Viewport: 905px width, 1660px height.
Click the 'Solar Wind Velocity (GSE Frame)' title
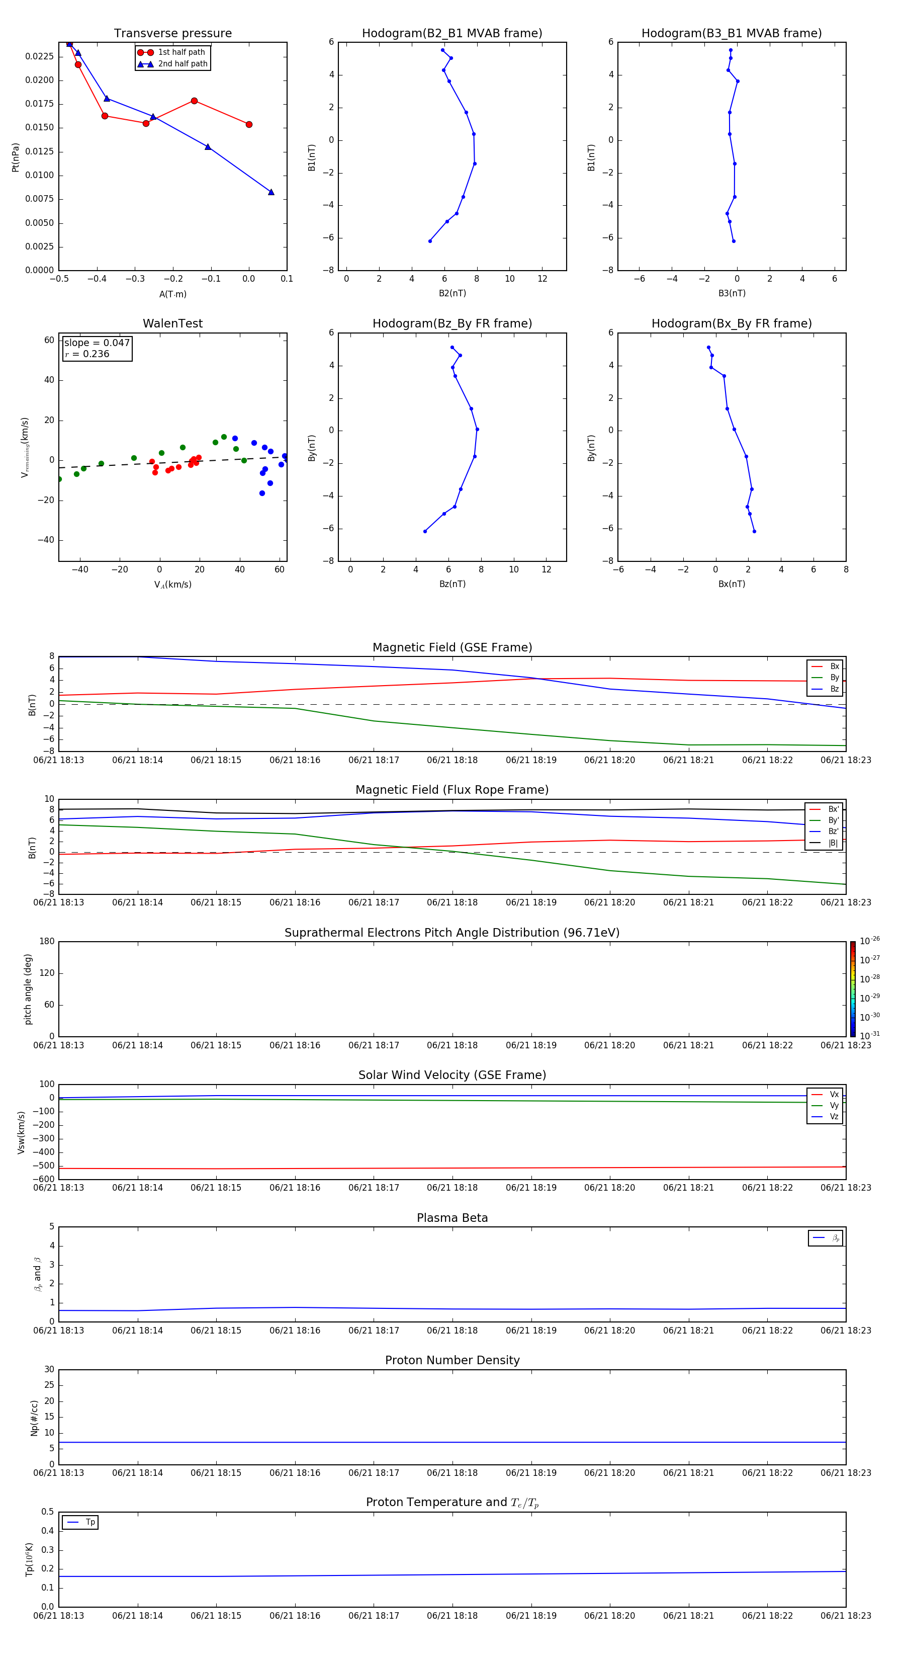[x=452, y=1075]
